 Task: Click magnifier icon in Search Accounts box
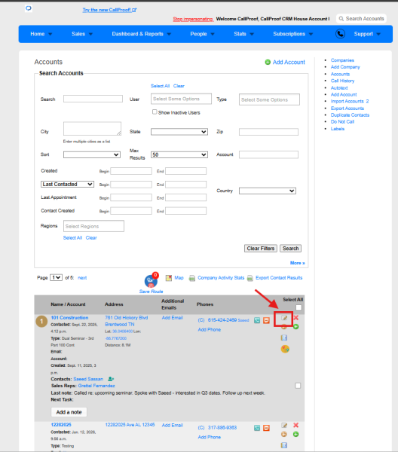tap(341, 19)
